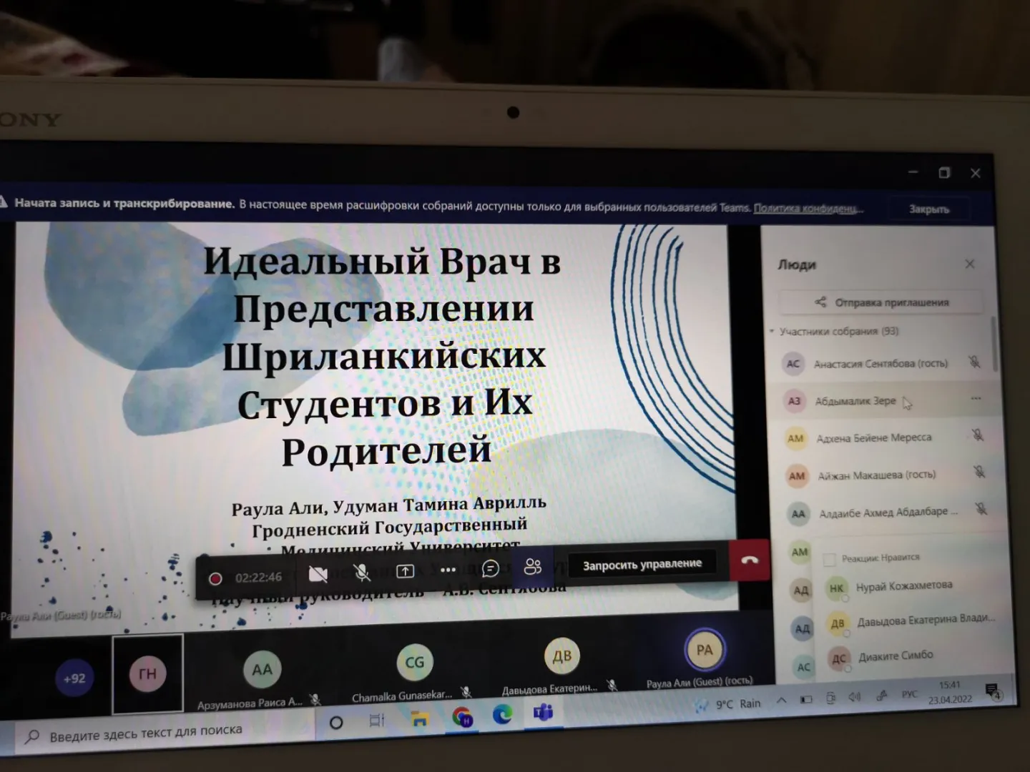
Task: Open the share content tray icon
Action: 406,571
